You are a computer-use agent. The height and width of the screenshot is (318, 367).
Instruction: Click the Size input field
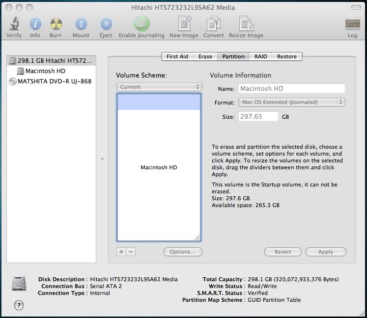[x=258, y=116]
